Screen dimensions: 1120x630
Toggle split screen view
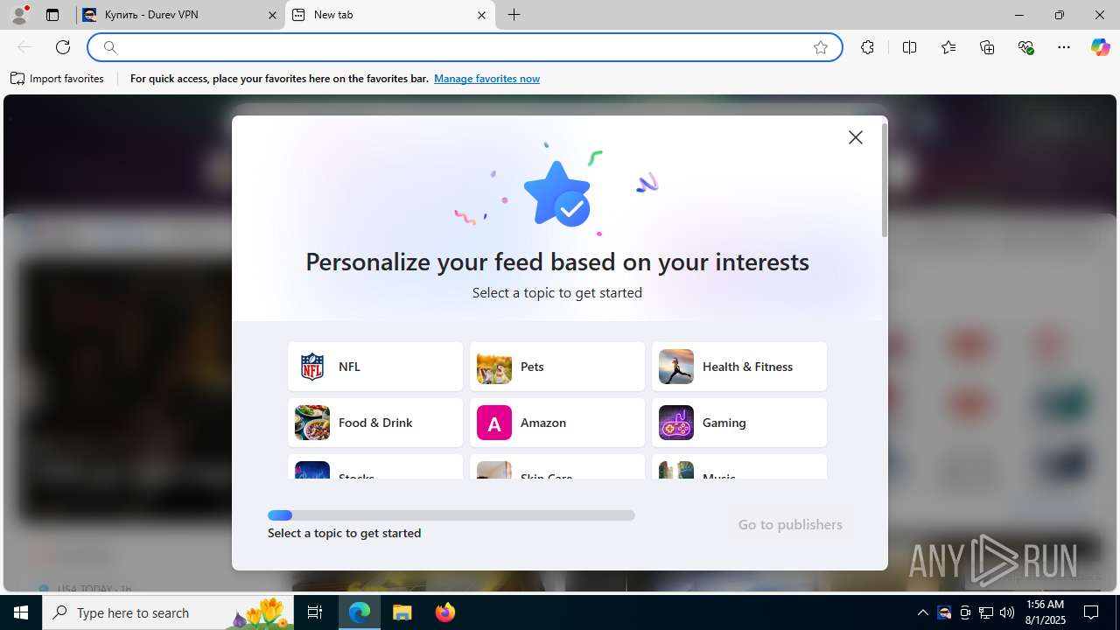coord(909,47)
